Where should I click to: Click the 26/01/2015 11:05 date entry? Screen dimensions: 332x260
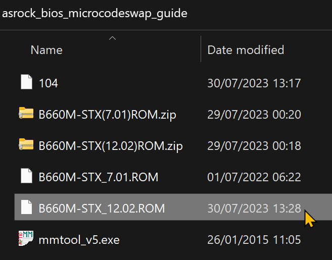tap(254, 239)
